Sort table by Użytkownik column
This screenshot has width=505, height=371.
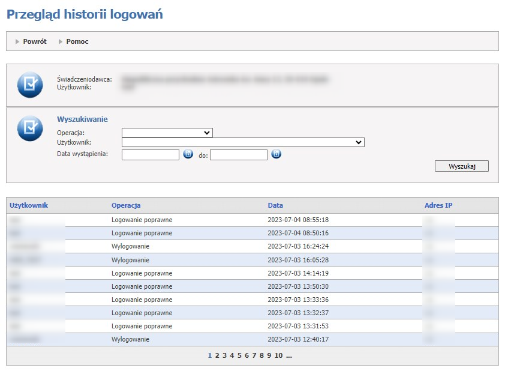(29, 205)
